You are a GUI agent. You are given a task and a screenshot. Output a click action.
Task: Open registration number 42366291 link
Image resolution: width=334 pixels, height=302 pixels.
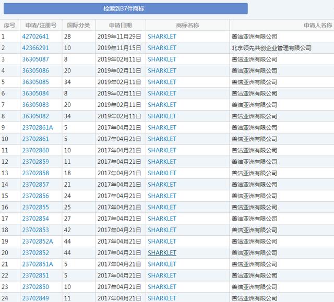[x=35, y=48]
